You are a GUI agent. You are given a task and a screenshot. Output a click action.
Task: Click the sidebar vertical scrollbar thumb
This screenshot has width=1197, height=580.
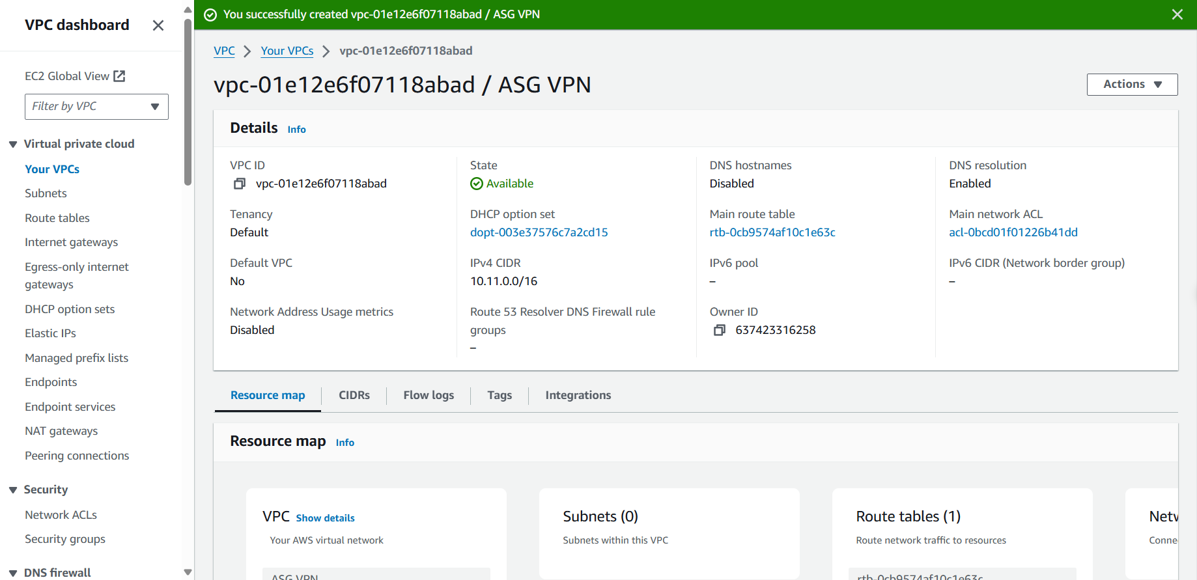pos(188,102)
